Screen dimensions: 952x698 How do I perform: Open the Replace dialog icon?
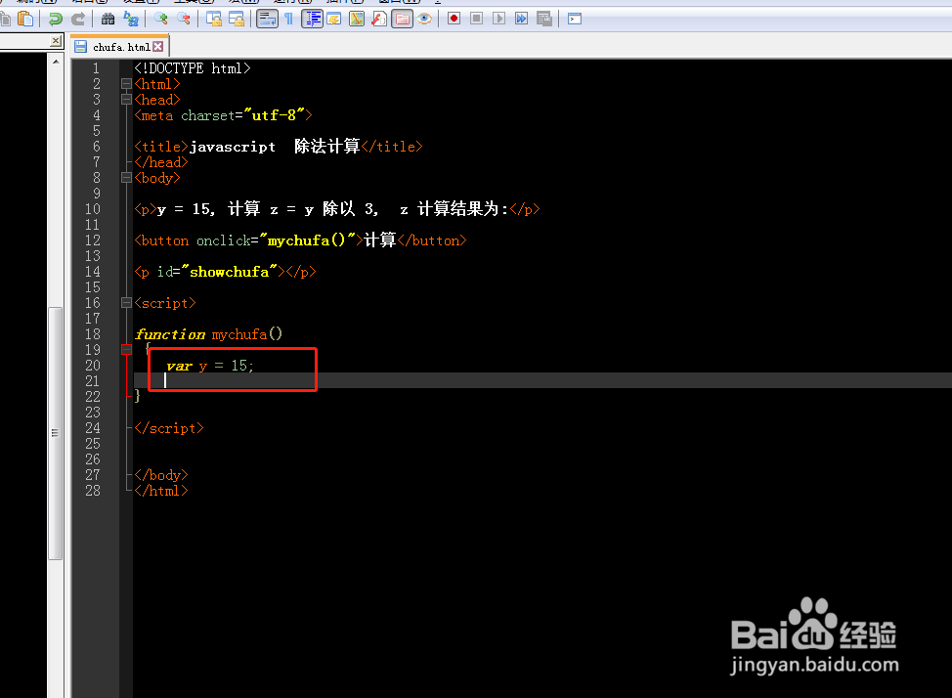tap(131, 19)
